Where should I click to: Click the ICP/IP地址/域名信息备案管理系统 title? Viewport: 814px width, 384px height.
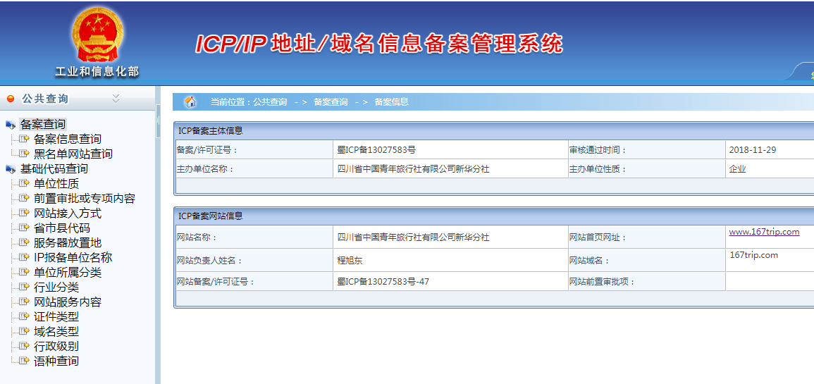pos(379,44)
